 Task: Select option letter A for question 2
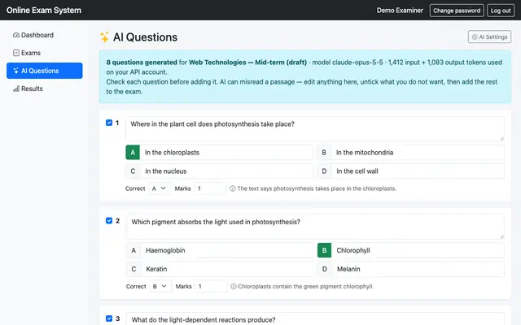134,250
